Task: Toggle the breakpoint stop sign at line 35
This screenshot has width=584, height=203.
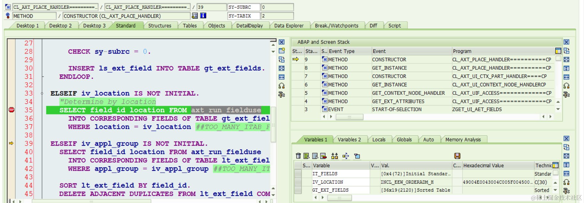Action: (x=11, y=110)
